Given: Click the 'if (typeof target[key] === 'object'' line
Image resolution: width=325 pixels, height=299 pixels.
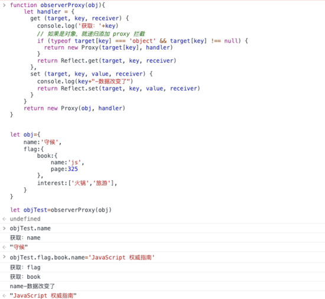Looking at the screenshot, I should click(142, 41).
